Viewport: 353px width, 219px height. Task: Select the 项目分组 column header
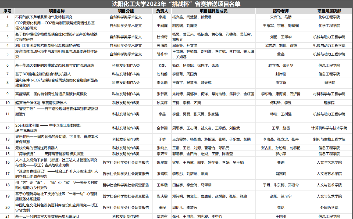(x=126, y=11)
